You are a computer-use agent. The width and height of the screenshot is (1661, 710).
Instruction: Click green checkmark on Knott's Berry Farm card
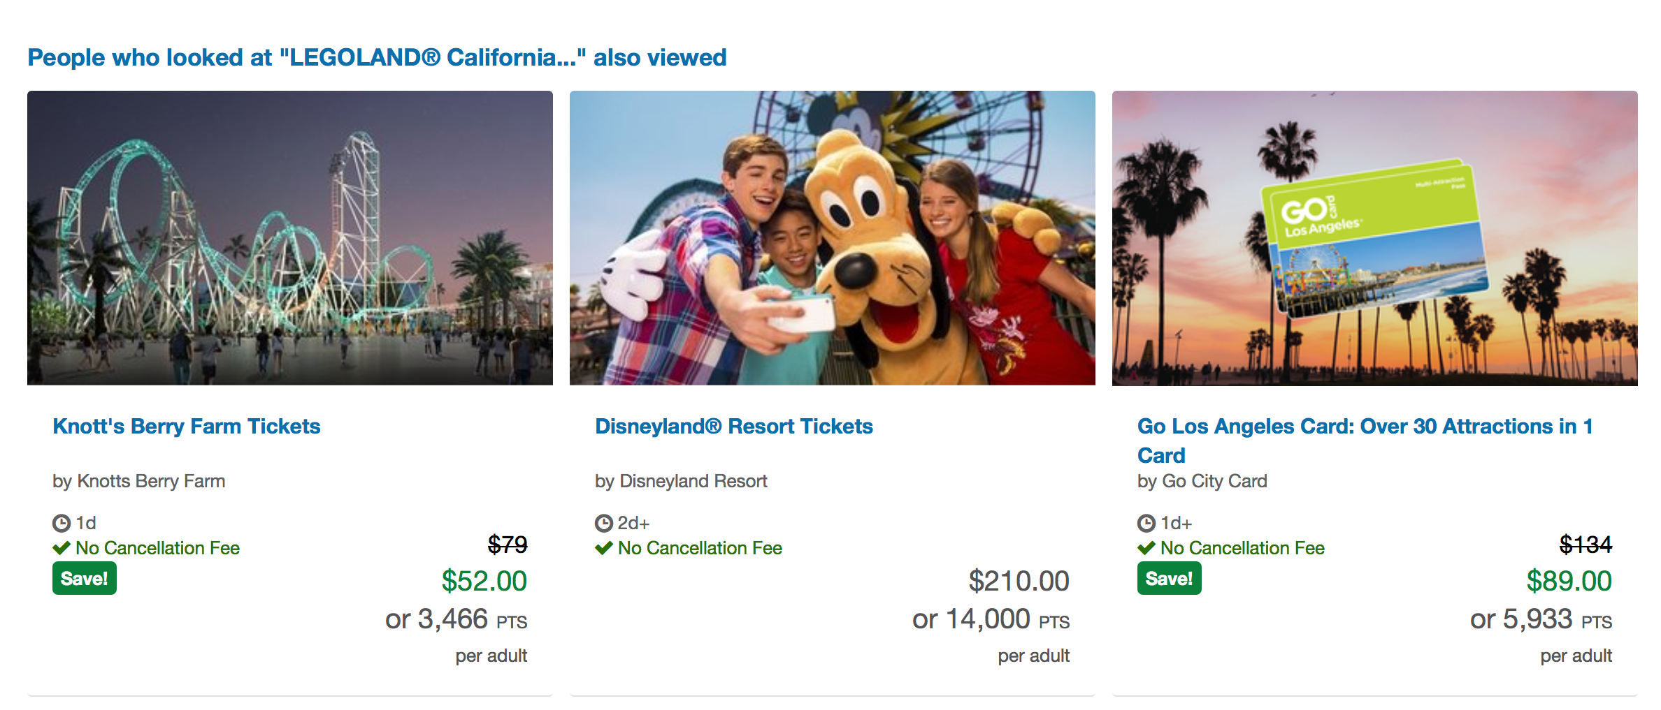[62, 548]
